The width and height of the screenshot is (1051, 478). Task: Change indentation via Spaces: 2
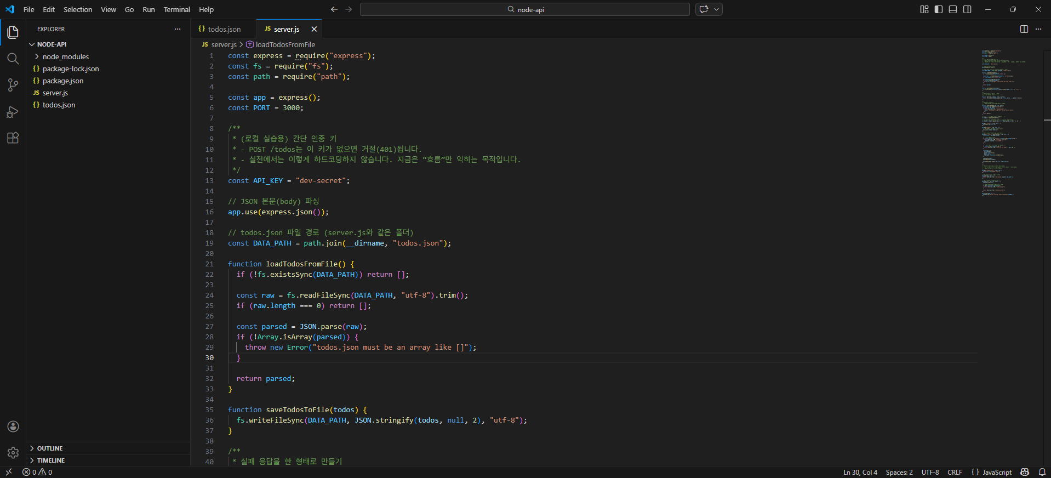point(899,472)
